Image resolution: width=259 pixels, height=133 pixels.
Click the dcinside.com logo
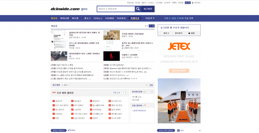[x=65, y=9]
